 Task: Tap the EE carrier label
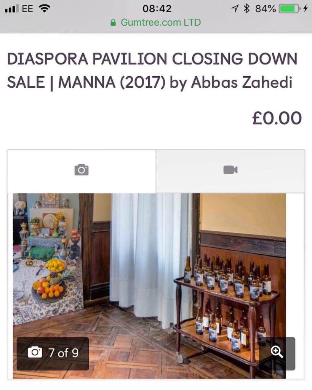pos(27,9)
